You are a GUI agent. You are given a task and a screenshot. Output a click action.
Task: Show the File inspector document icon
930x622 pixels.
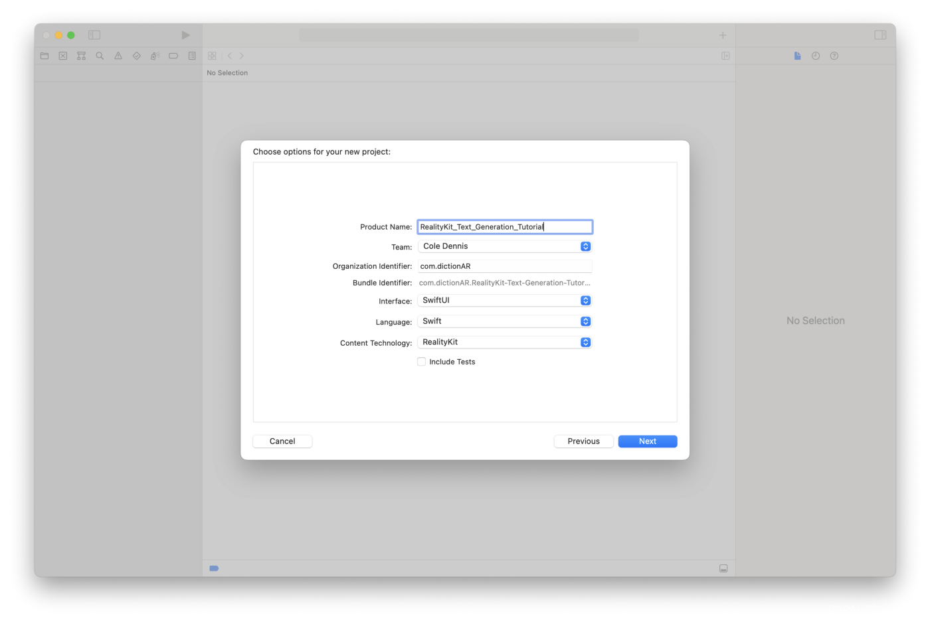796,56
